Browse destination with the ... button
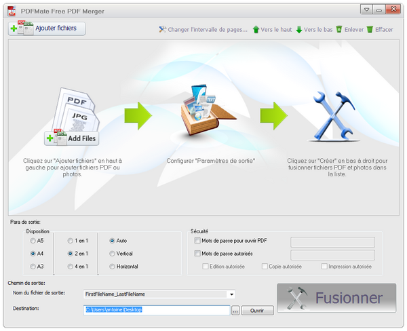Screen dimensions: 407x331 (x=235, y=311)
